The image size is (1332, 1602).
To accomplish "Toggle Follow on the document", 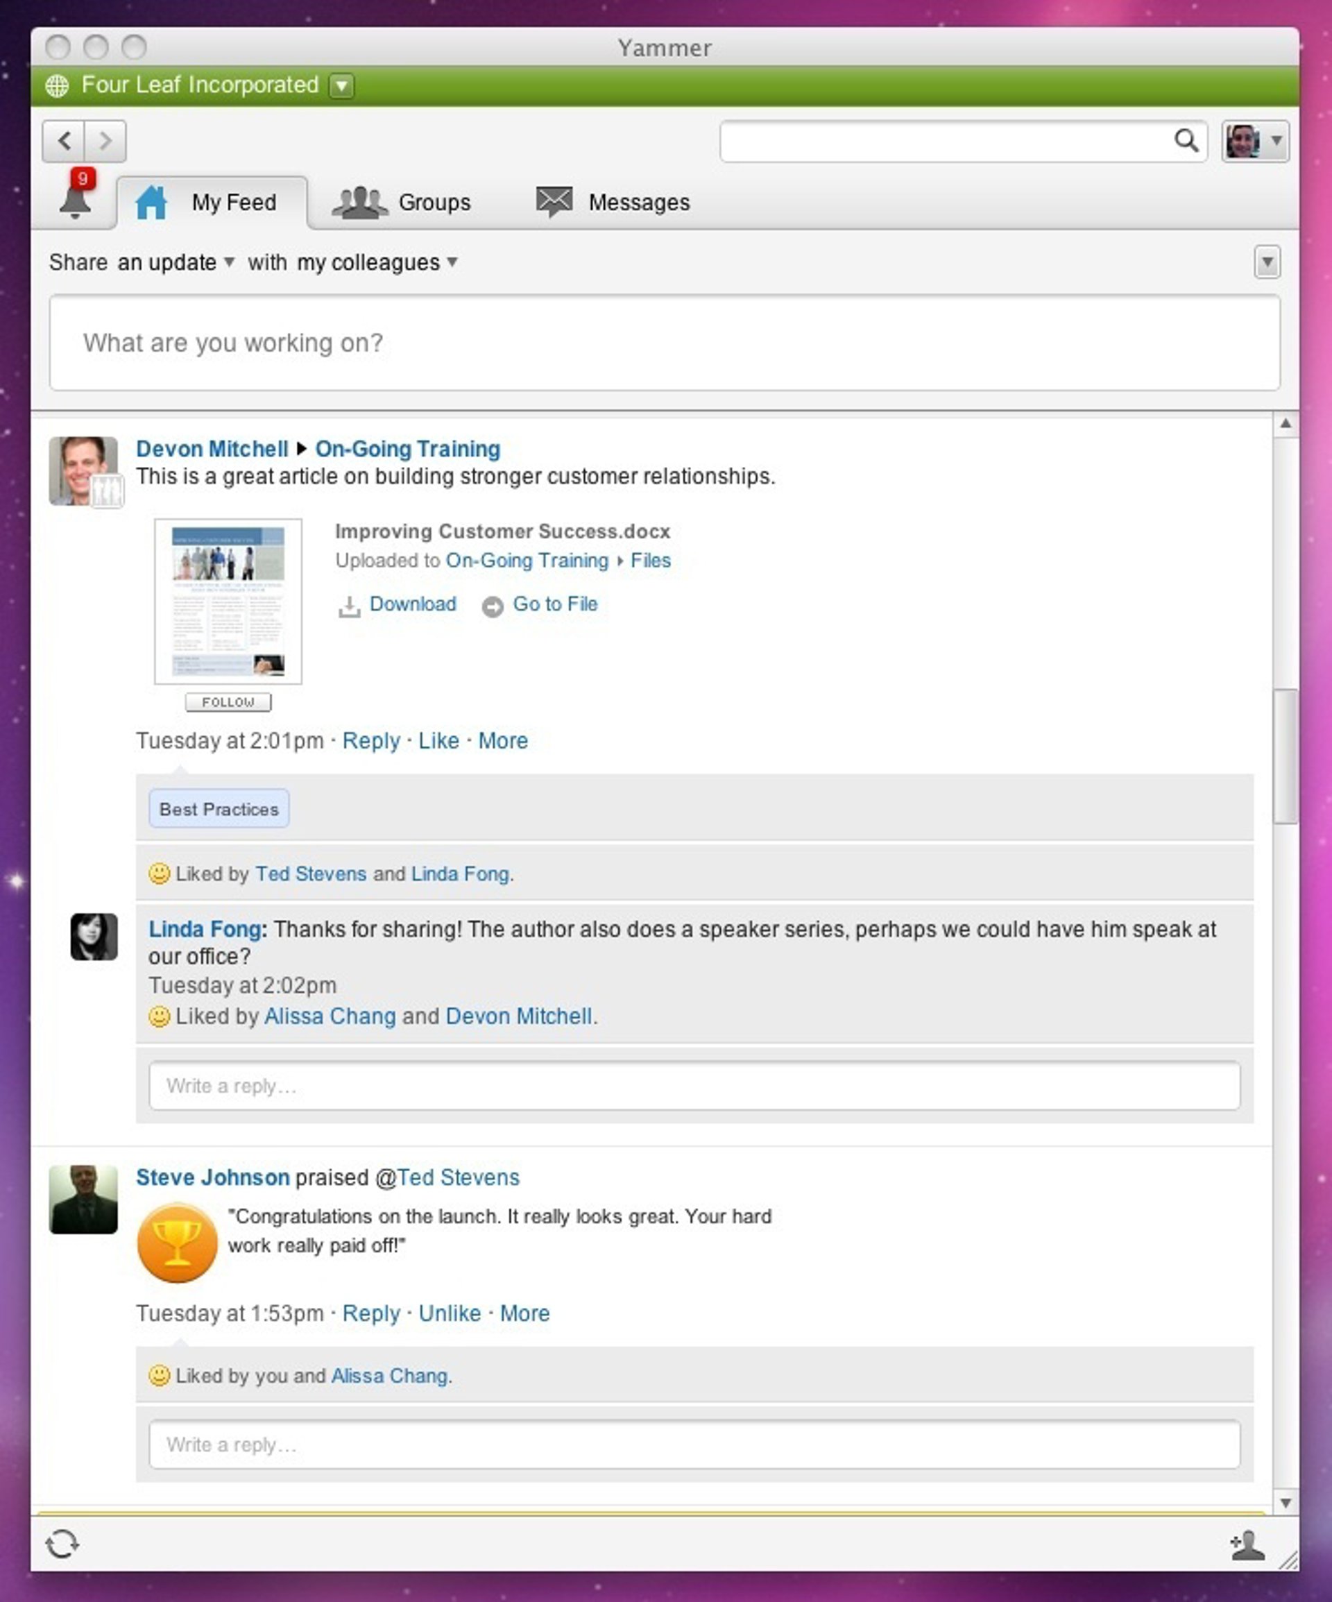I will [x=228, y=702].
